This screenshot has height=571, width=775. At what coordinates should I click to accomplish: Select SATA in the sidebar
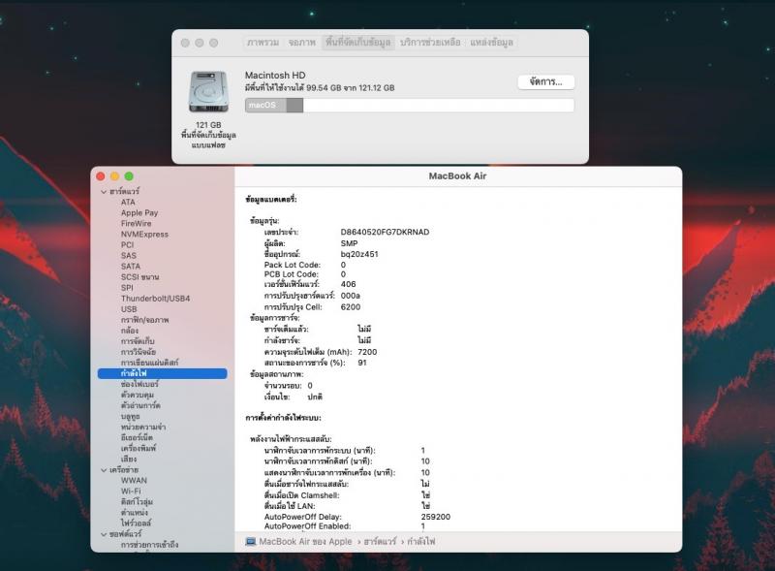pyautogui.click(x=131, y=267)
